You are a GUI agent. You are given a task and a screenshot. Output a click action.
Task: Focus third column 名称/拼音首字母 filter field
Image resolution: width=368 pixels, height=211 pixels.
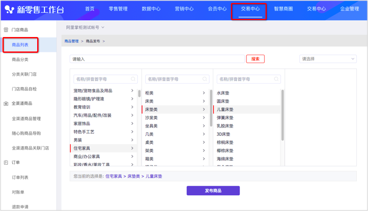(x=249, y=79)
